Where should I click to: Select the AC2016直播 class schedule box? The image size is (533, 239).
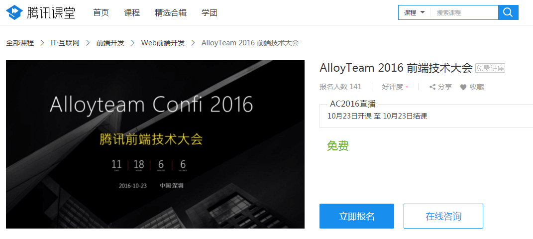coord(426,114)
